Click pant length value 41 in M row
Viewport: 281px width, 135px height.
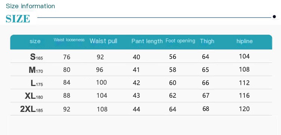click(136, 70)
